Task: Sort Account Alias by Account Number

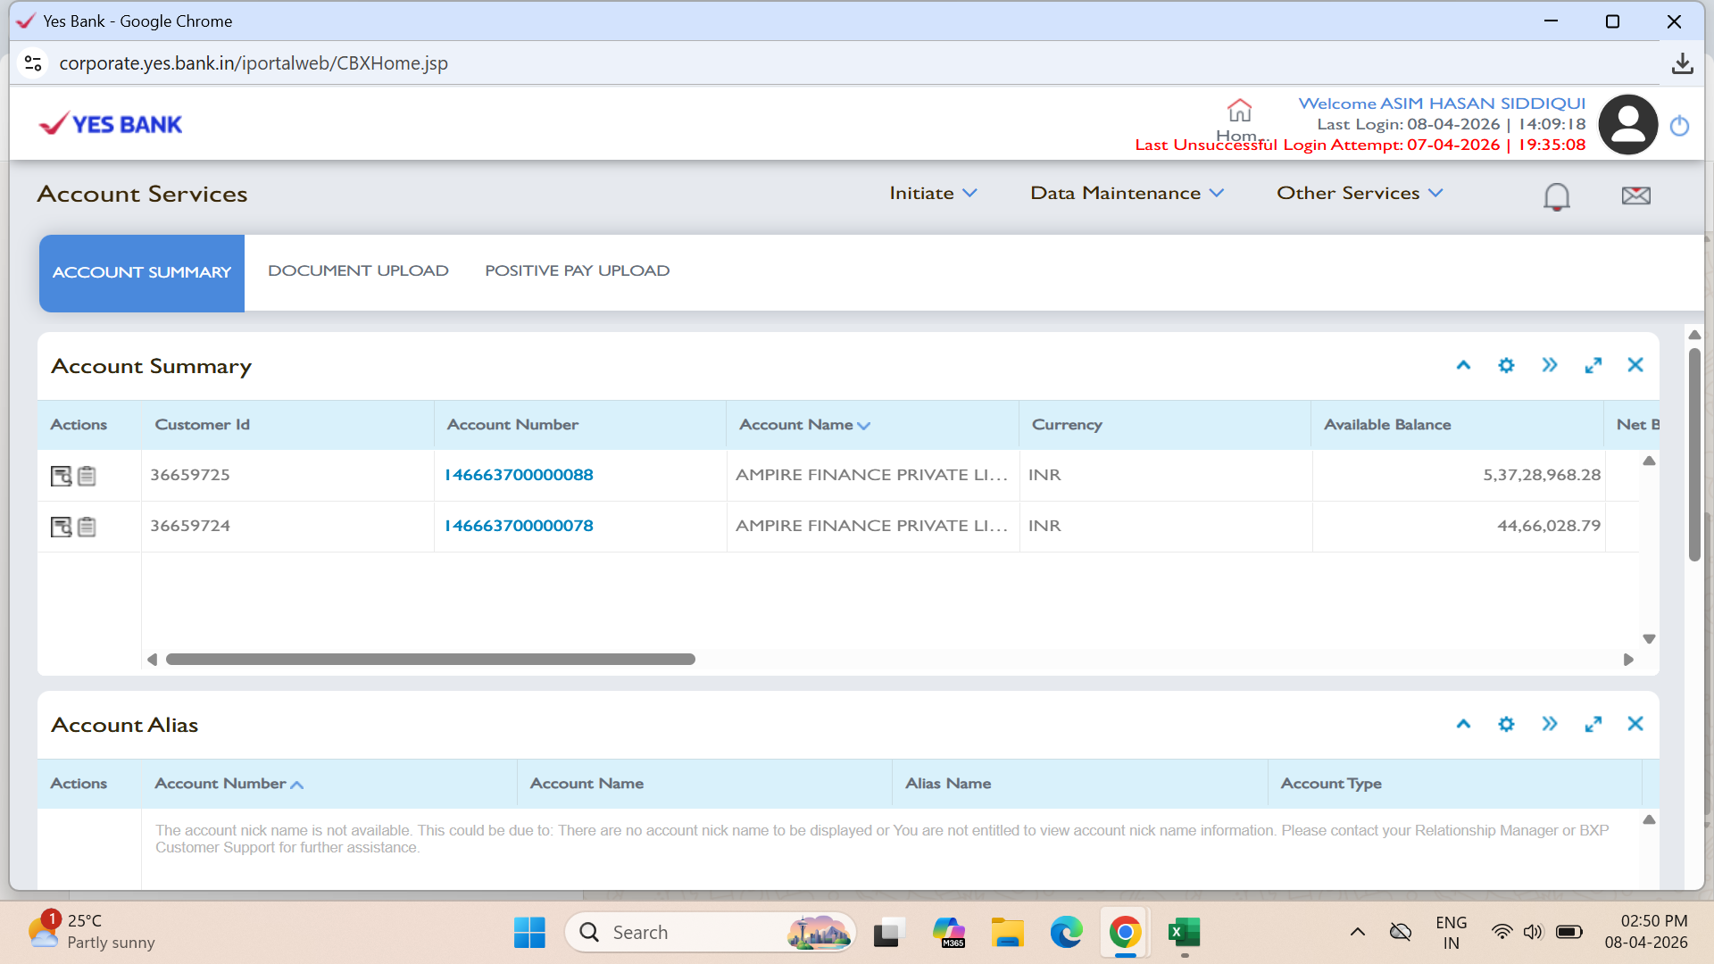Action: [x=229, y=784]
